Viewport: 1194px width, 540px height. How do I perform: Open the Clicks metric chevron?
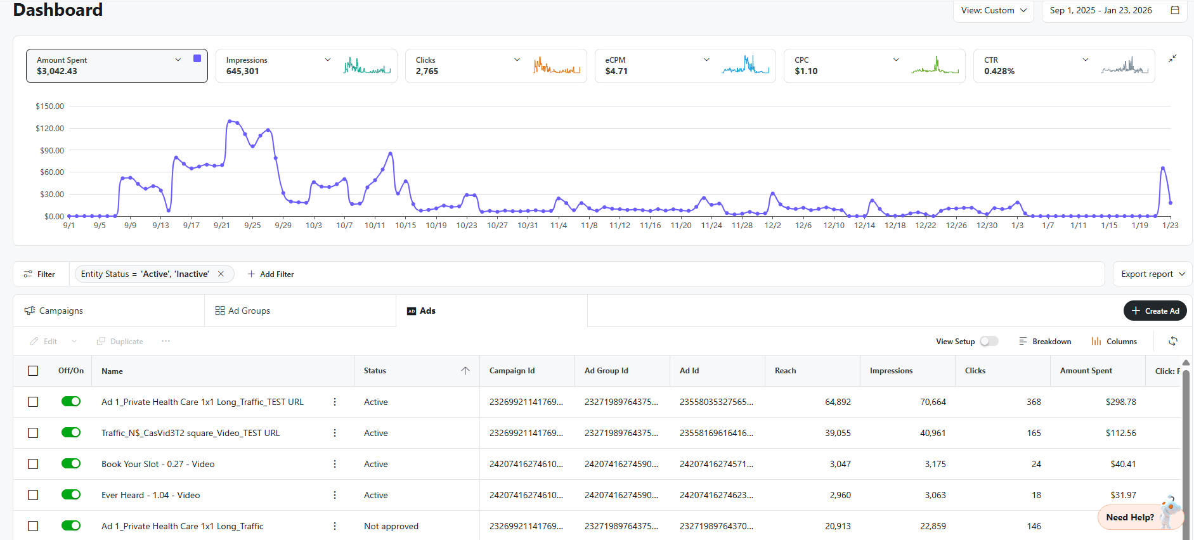pos(517,60)
